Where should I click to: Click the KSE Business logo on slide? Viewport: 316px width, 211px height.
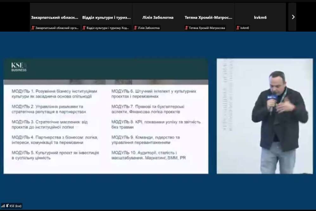[19, 67]
